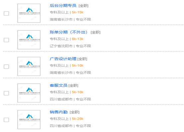Click 辽宁省沈阳市 location text

(x=61, y=46)
